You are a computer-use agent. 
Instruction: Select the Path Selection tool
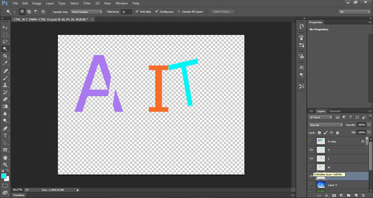tap(5, 143)
